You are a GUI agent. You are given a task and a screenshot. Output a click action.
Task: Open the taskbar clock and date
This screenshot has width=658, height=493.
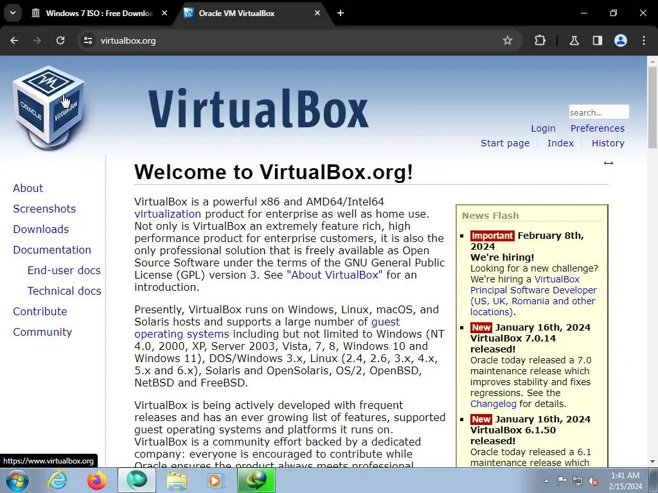pos(625,481)
